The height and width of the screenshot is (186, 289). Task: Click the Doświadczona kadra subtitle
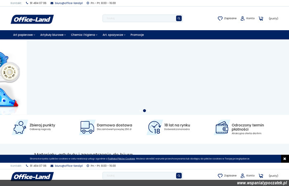(177, 129)
